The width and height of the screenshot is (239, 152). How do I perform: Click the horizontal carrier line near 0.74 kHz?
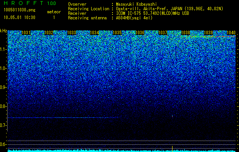(63, 117)
